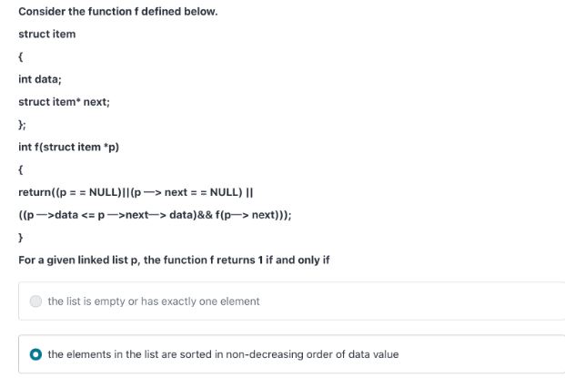Click the 'int data;' code line
The height and width of the screenshot is (378, 565).
click(40, 79)
